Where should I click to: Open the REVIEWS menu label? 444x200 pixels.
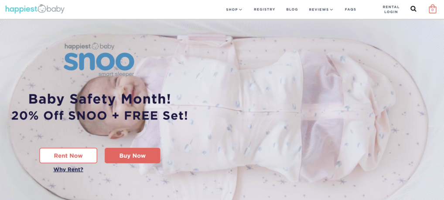318,10
